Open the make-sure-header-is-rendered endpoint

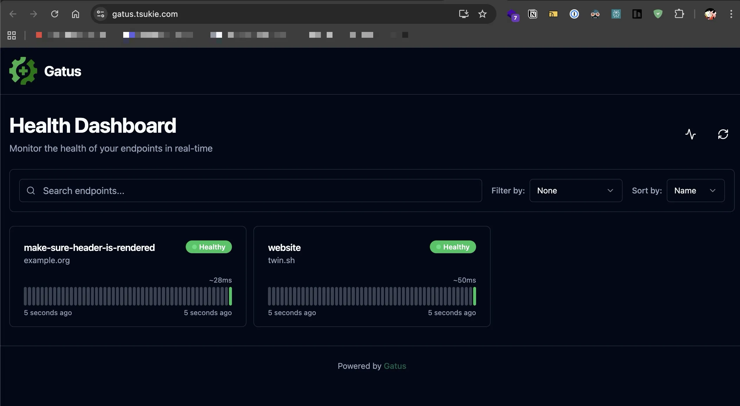click(x=89, y=248)
